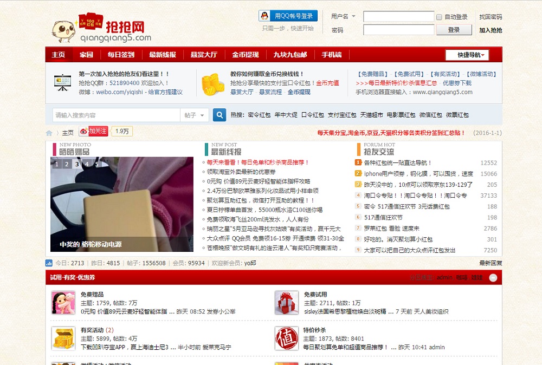
Task: Open the 特价秒杀 forum title
Action: click(314, 330)
